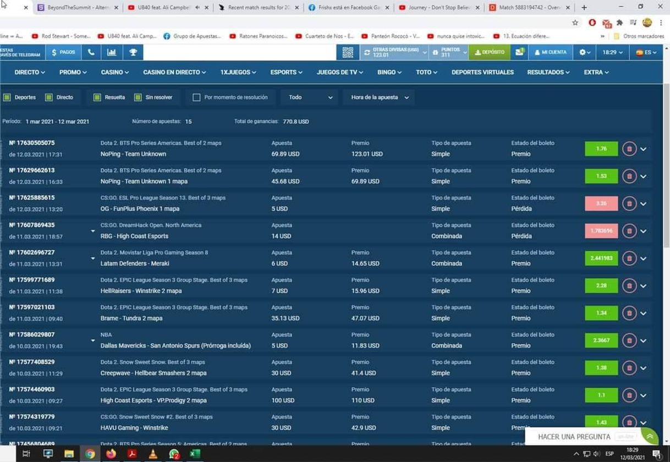Viewport: 670px width, 462px height.
Task: Open Excel from the taskbar
Action: click(x=195, y=454)
